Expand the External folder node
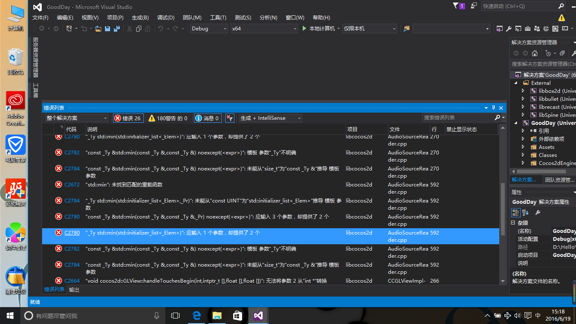The image size is (576, 324). (x=516, y=83)
